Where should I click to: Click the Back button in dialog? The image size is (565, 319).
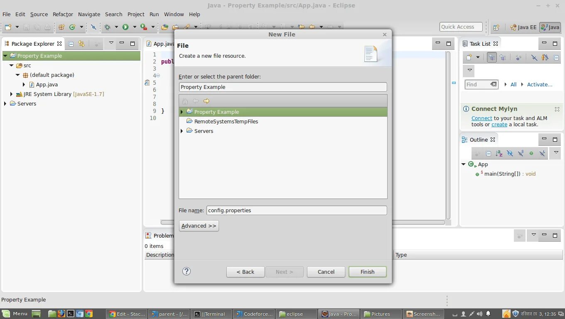(246, 272)
